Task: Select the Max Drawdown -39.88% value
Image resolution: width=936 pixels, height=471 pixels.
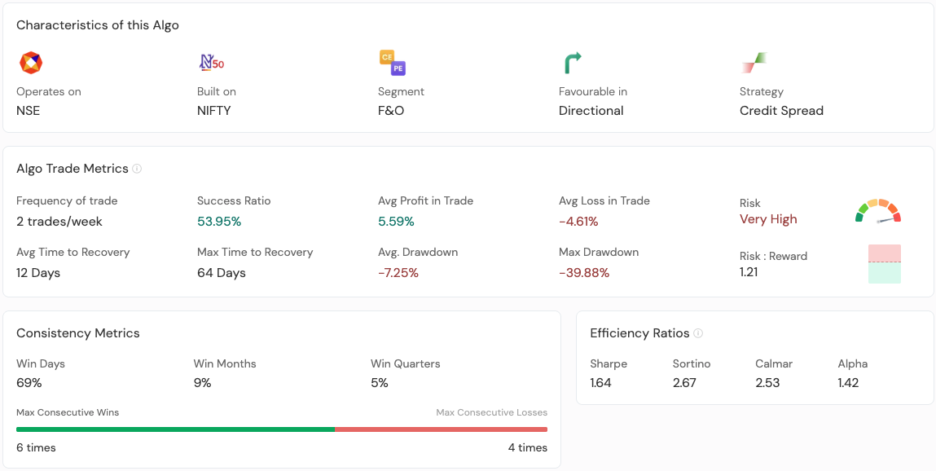Action: click(x=584, y=273)
